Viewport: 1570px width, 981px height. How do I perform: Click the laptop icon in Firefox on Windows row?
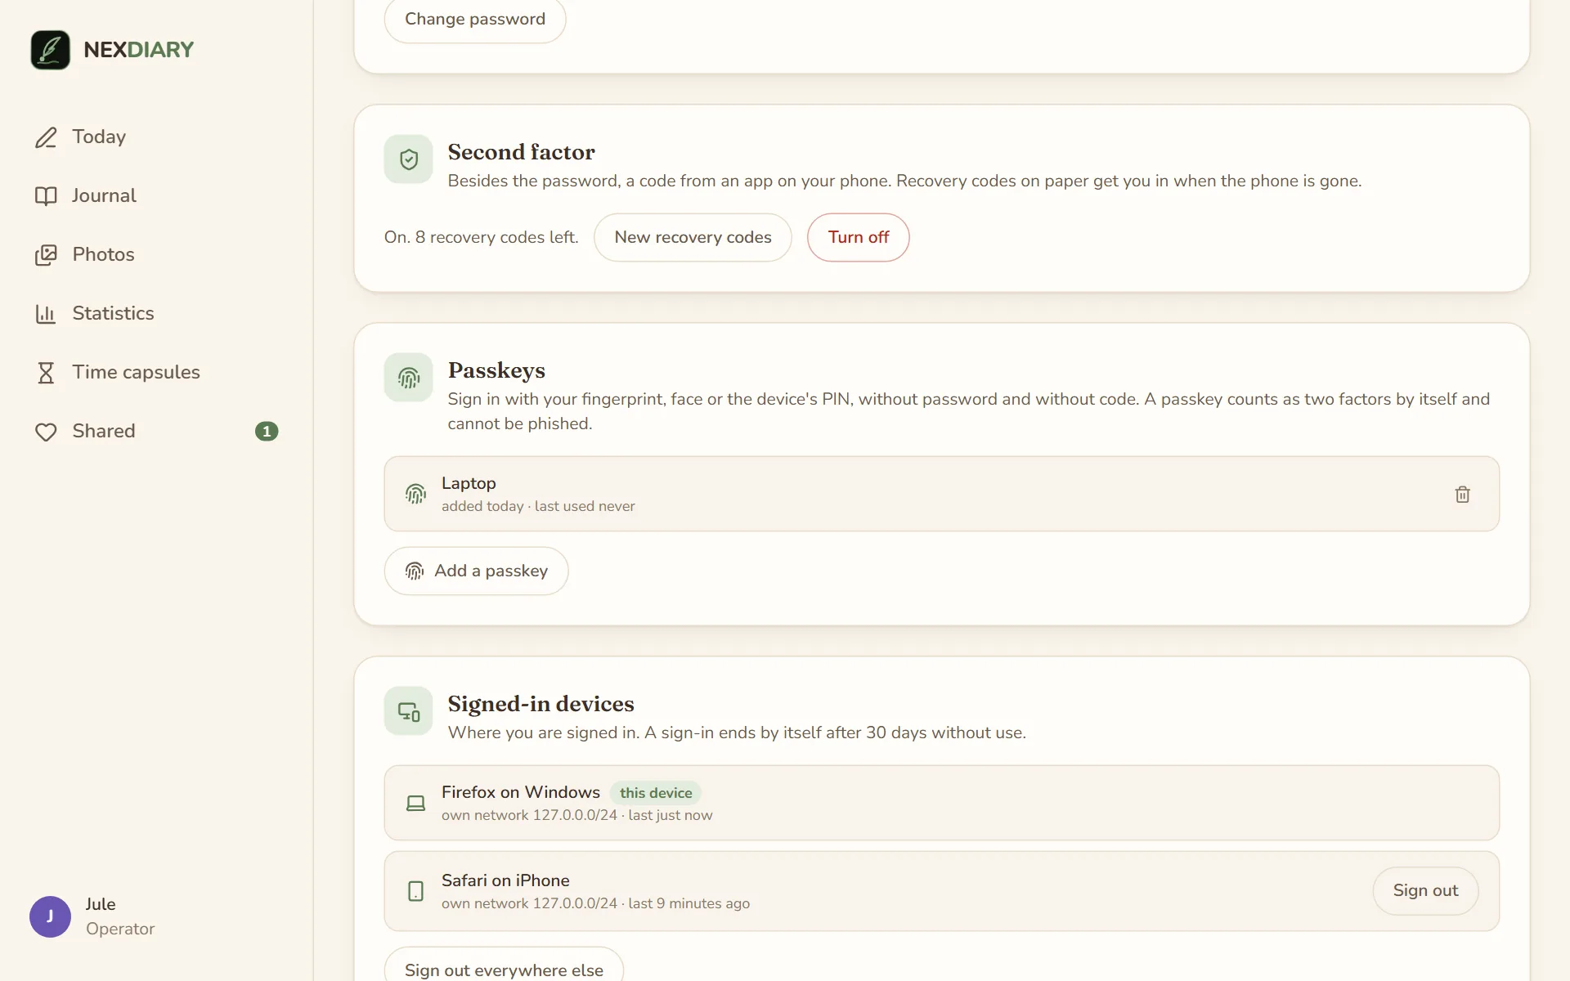[x=415, y=804]
